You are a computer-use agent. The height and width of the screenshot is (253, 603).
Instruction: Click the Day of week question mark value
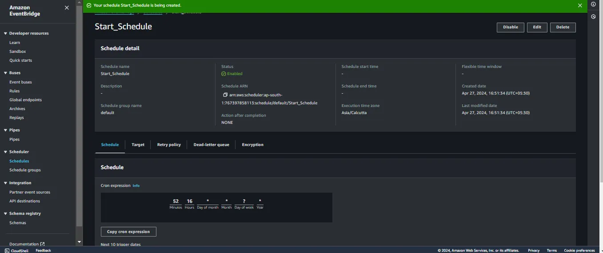(244, 201)
